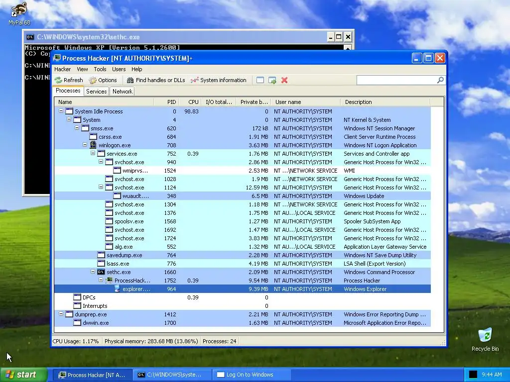Open the Hacker menu
510x382 pixels.
coord(62,69)
